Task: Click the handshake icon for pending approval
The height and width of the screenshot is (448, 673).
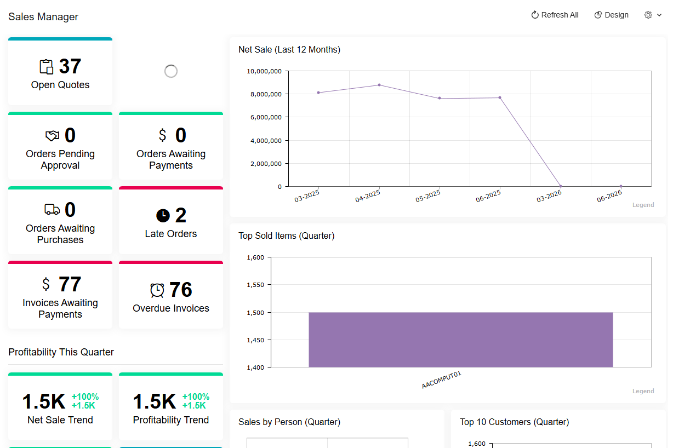Action: 52,135
